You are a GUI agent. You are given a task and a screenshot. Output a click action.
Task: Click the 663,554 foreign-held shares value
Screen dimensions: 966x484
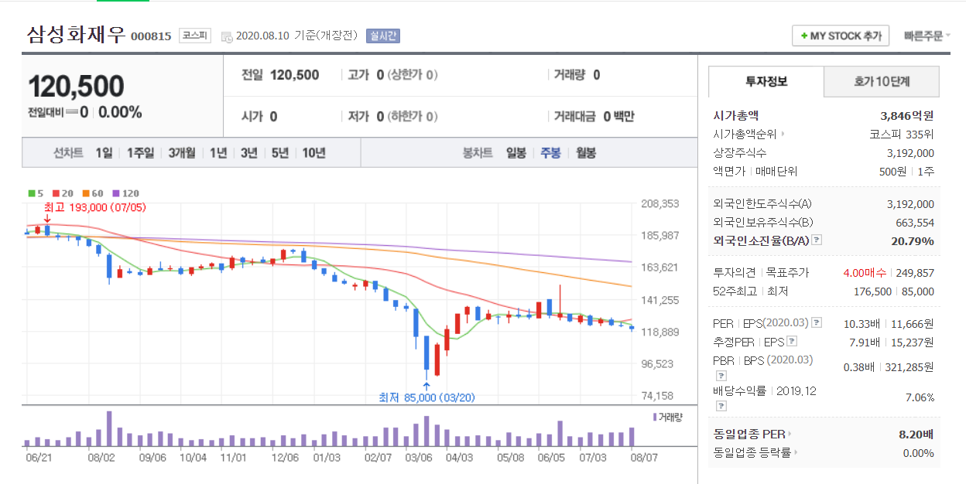(x=915, y=222)
